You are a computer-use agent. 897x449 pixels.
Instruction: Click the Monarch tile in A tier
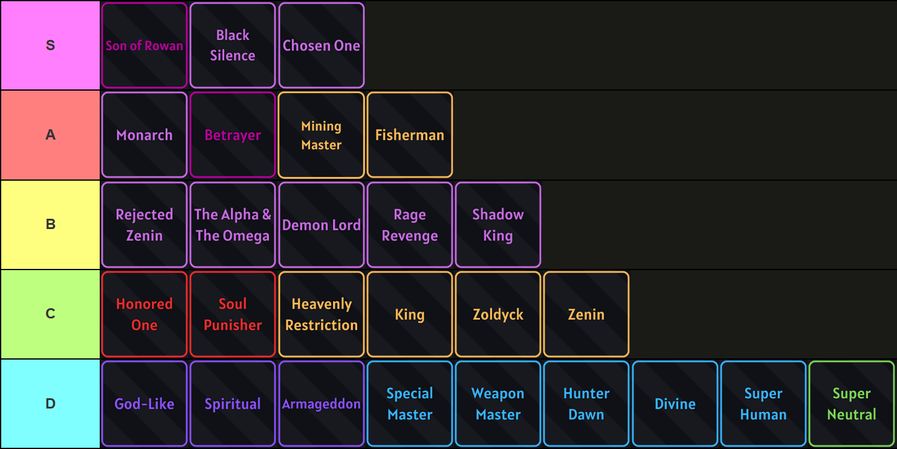coord(144,135)
